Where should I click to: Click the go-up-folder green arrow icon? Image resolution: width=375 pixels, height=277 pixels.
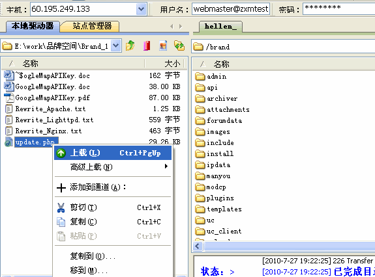[x=130, y=46]
